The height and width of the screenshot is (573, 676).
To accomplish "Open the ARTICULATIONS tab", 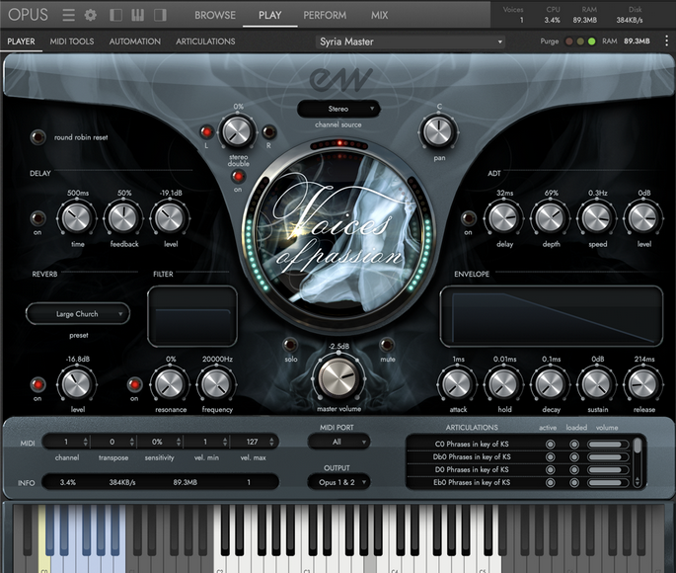I will pyautogui.click(x=205, y=41).
